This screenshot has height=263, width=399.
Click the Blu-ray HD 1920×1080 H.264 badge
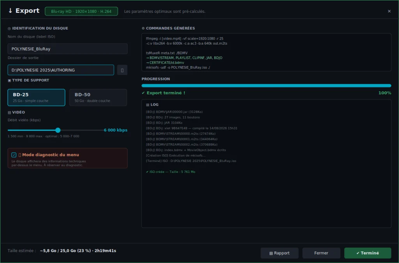(81, 11)
